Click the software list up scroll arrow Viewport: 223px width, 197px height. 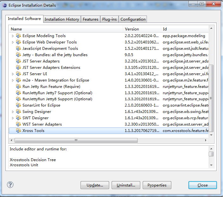[x=211, y=28]
